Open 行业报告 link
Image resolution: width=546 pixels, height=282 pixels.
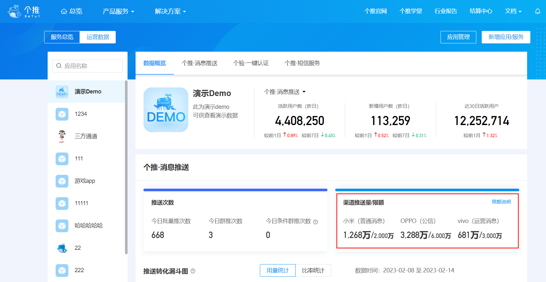click(x=446, y=11)
